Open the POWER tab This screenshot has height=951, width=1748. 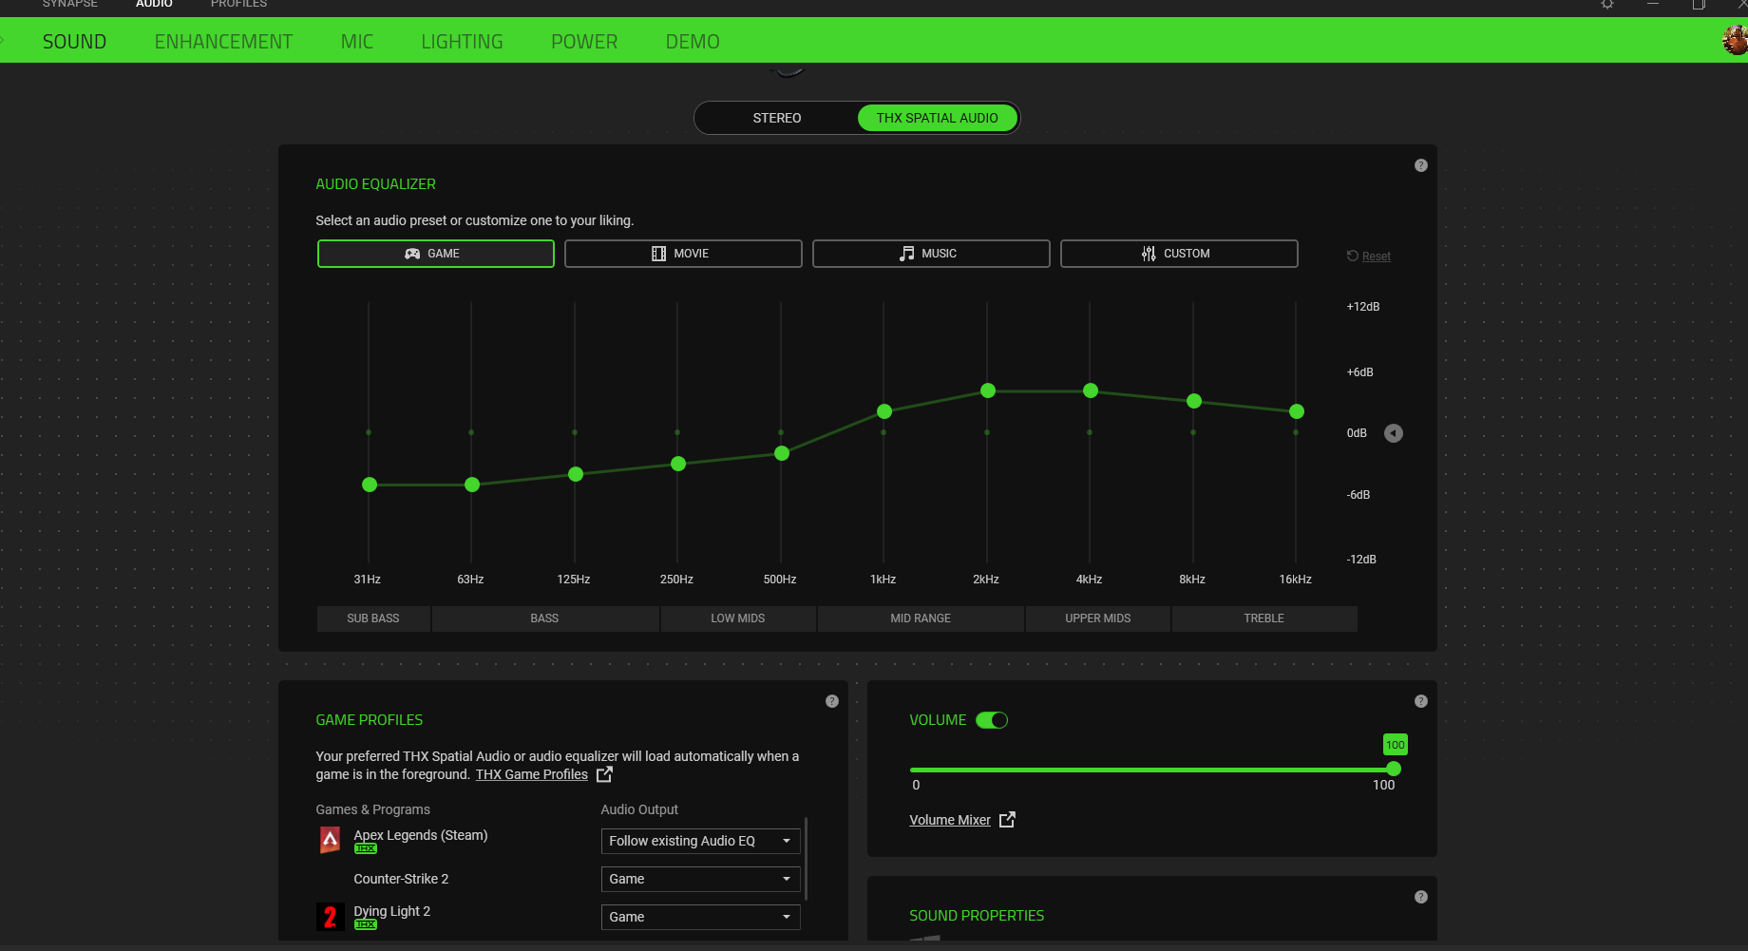(x=584, y=42)
